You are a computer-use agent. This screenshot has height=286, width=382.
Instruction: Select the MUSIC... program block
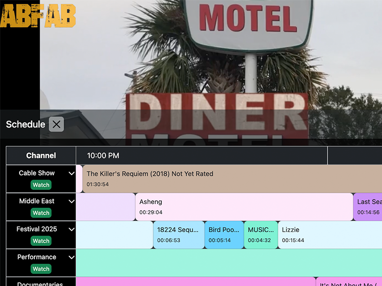coord(261,235)
